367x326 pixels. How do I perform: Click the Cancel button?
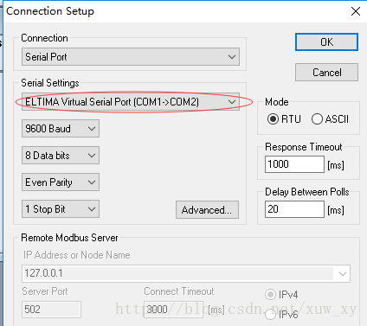(326, 73)
